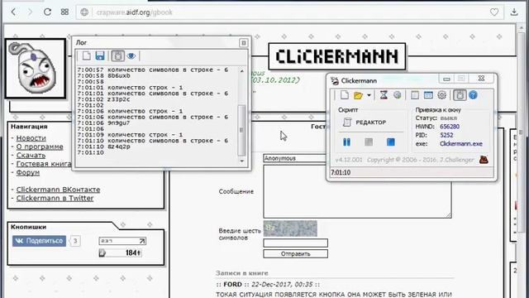This screenshot has height=298, width=529.
Task: Click log line 9n9gu7
Action: tap(119, 123)
